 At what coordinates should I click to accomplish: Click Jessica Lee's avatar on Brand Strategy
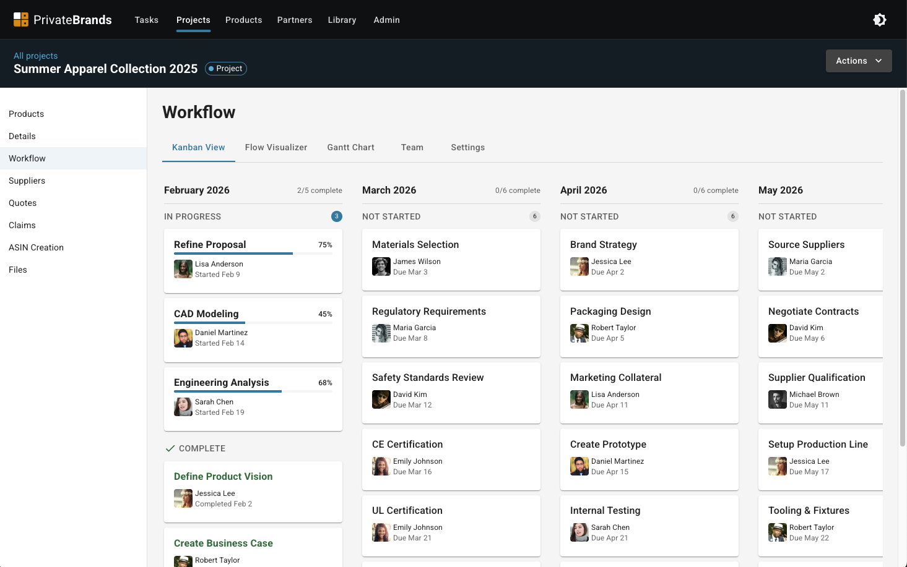[x=579, y=266]
